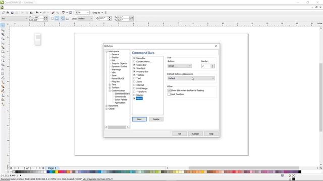The width and height of the screenshot is (323, 181).
Task: Uncheck the Status Bar checkbox
Action: [x=134, y=65]
